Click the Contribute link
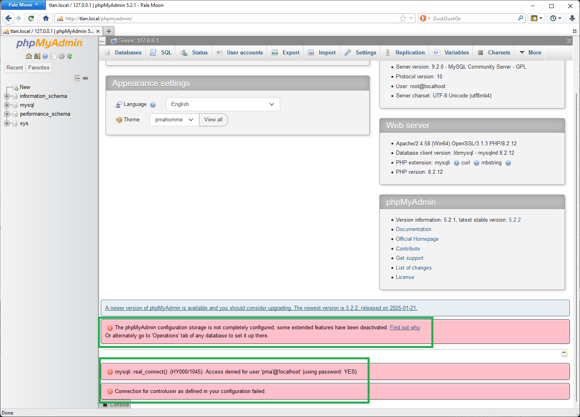The width and height of the screenshot is (580, 417). pyautogui.click(x=408, y=249)
